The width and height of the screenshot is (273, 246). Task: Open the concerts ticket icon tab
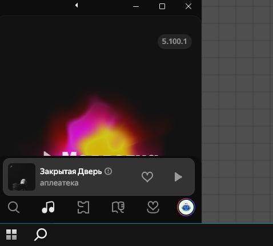(x=83, y=207)
